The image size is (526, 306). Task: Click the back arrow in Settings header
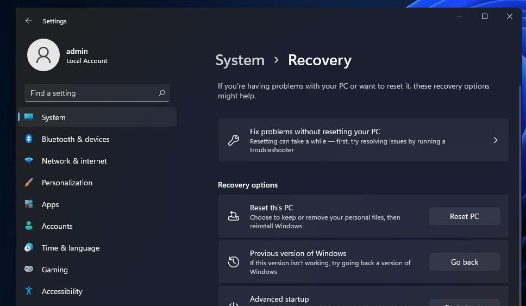click(28, 21)
